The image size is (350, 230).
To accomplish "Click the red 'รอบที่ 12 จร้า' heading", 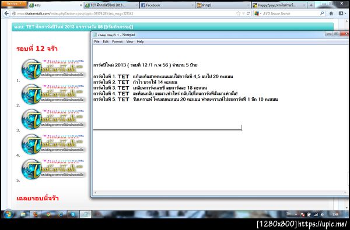I will point(37,48).
